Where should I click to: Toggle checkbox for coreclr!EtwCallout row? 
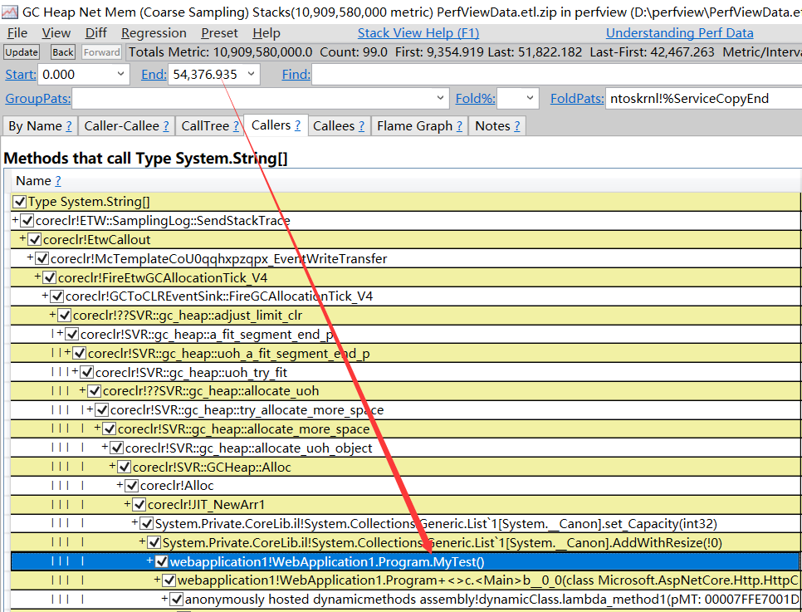coord(35,240)
